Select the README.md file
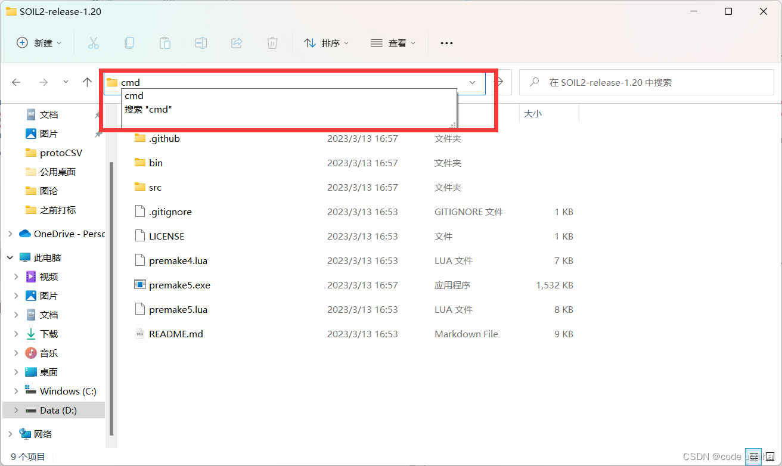 [176, 334]
